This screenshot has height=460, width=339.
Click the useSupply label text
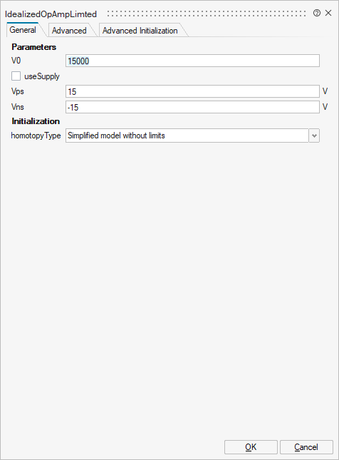coord(42,76)
